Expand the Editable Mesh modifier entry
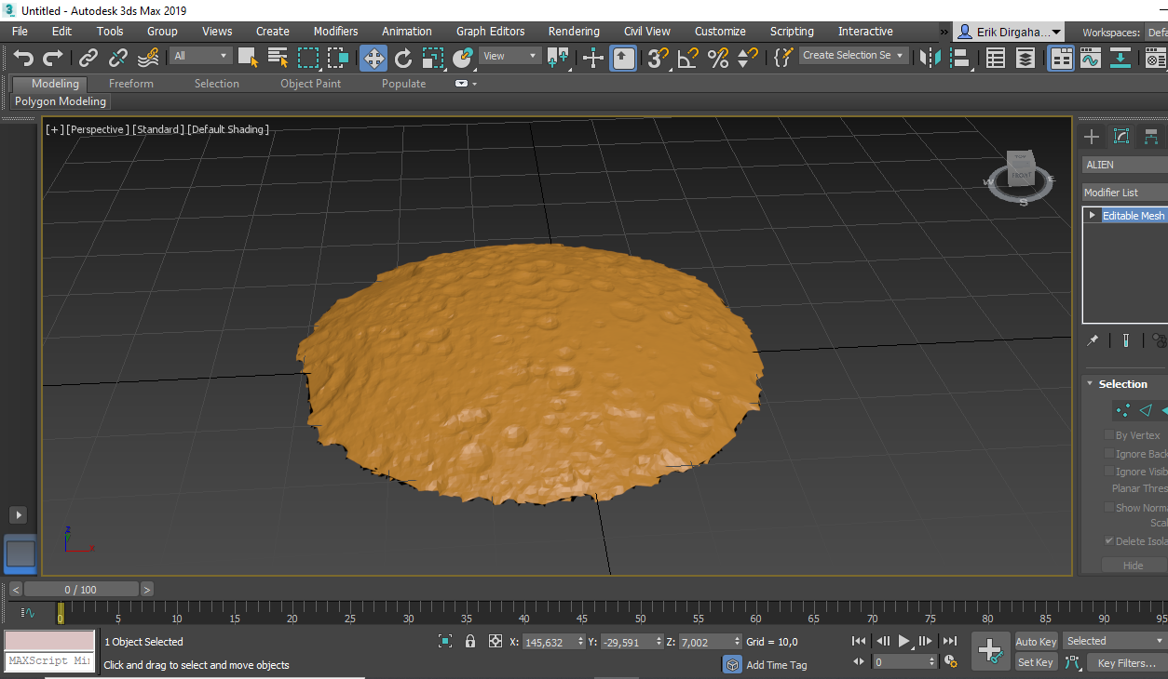The width and height of the screenshot is (1168, 679). pyautogui.click(x=1093, y=215)
